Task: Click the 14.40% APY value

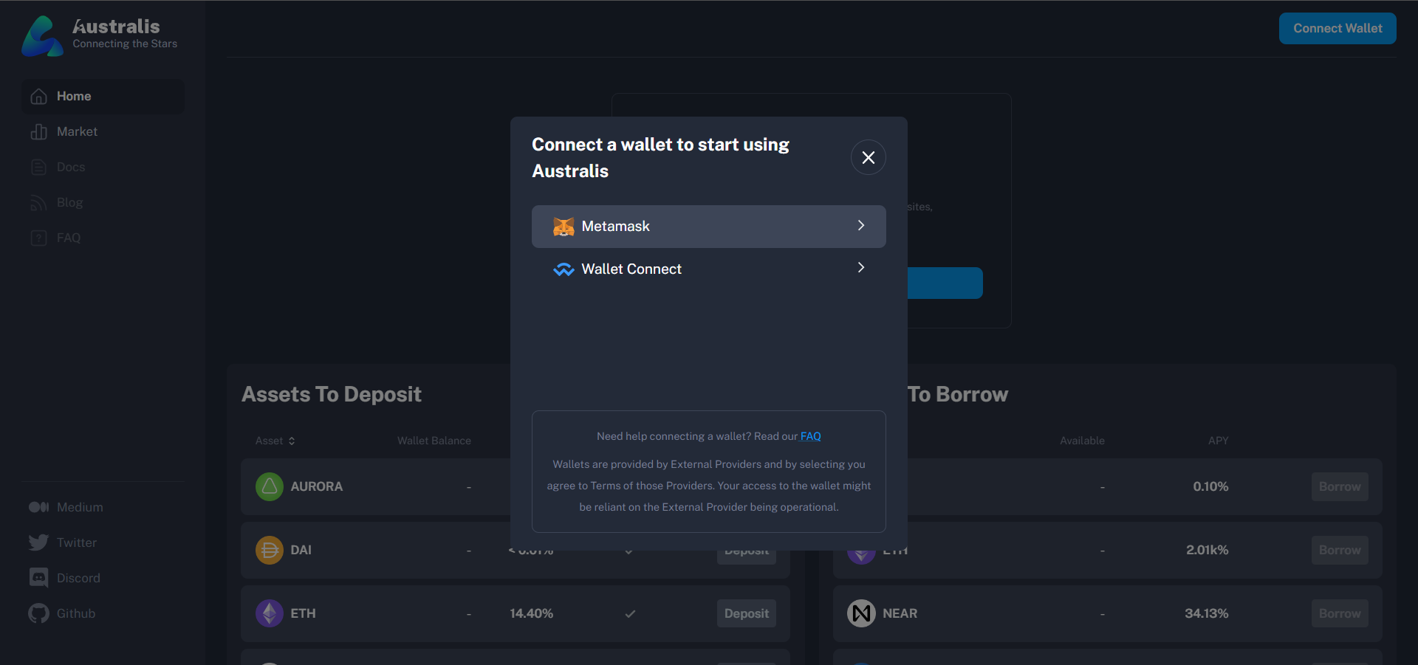Action: (x=532, y=613)
